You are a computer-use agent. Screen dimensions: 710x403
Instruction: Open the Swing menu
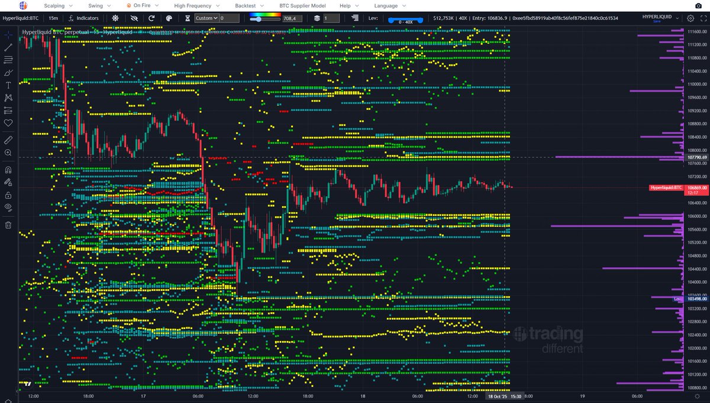point(99,5)
